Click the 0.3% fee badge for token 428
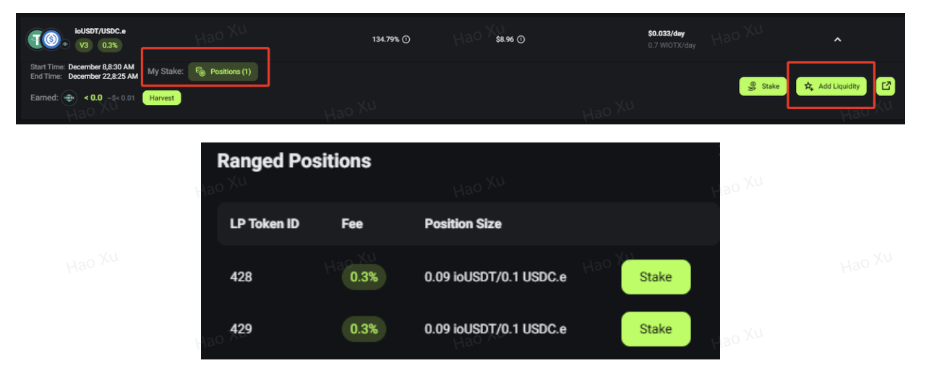The width and height of the screenshot is (929, 371). click(364, 278)
